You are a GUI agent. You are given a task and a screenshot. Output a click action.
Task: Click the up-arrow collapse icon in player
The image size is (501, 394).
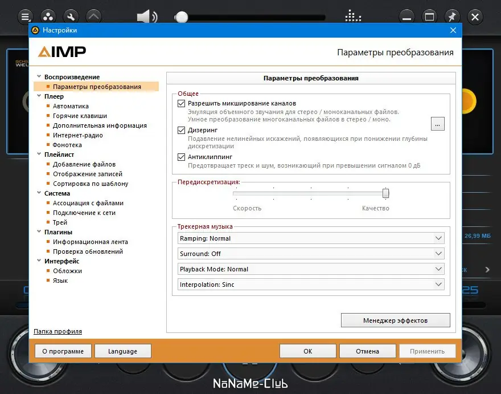93,17
